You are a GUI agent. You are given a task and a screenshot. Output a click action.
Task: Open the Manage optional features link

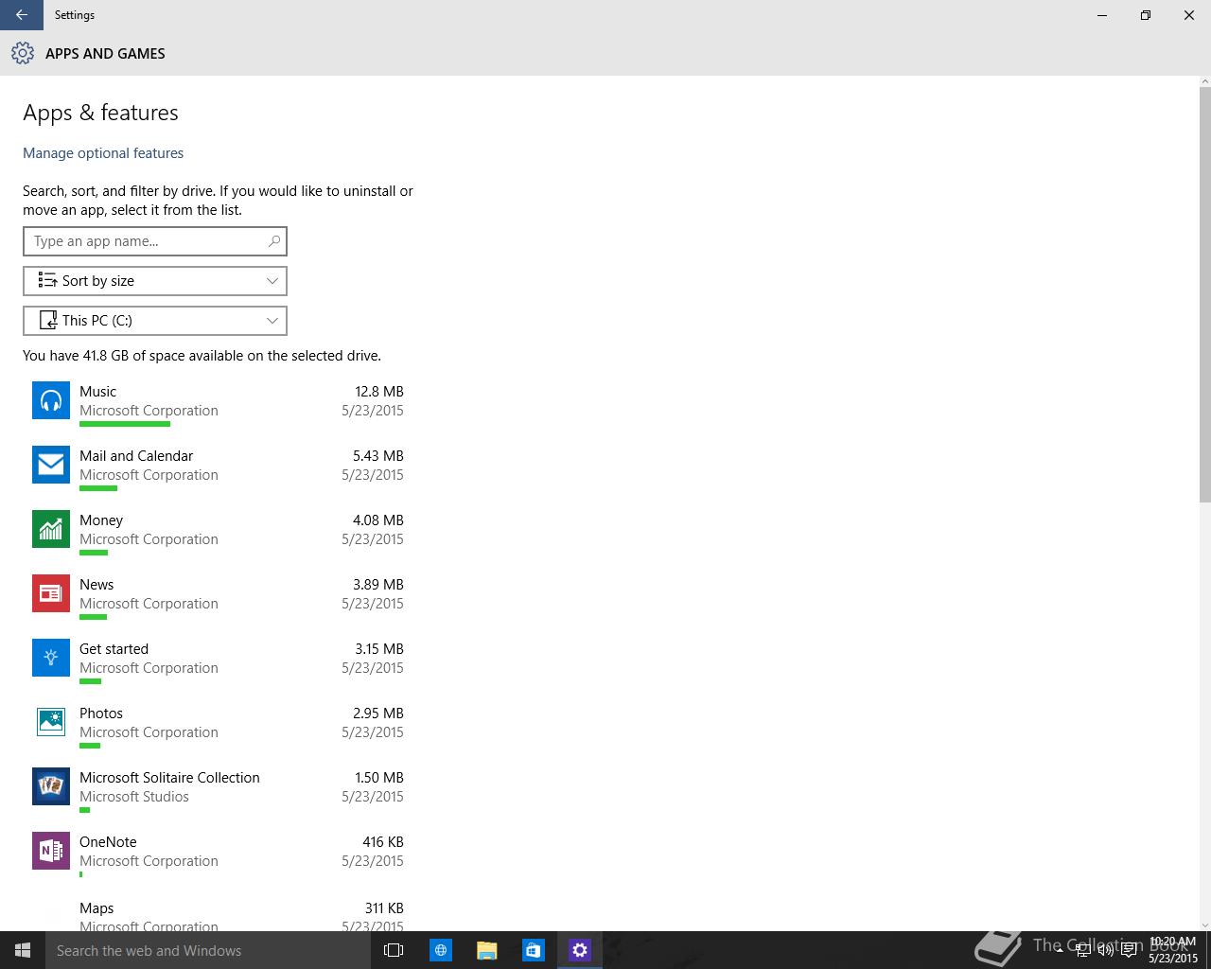point(103,153)
